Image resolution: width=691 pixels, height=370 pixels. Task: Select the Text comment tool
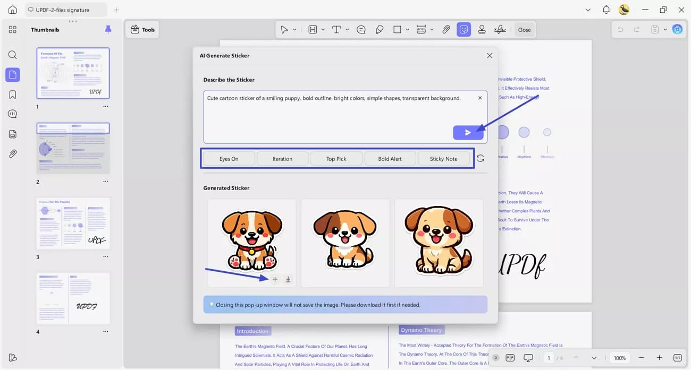pos(336,30)
